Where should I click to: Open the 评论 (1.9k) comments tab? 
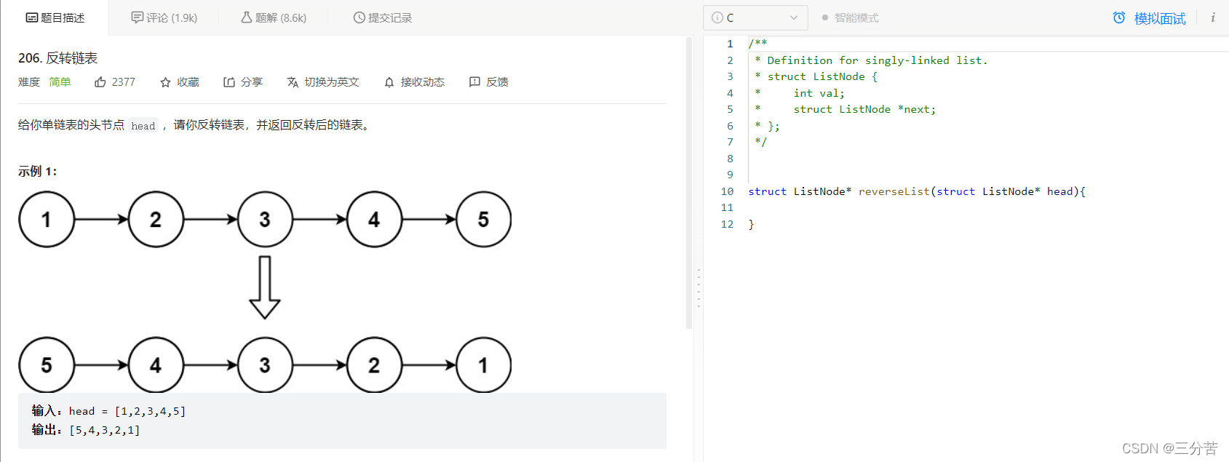coord(164,18)
